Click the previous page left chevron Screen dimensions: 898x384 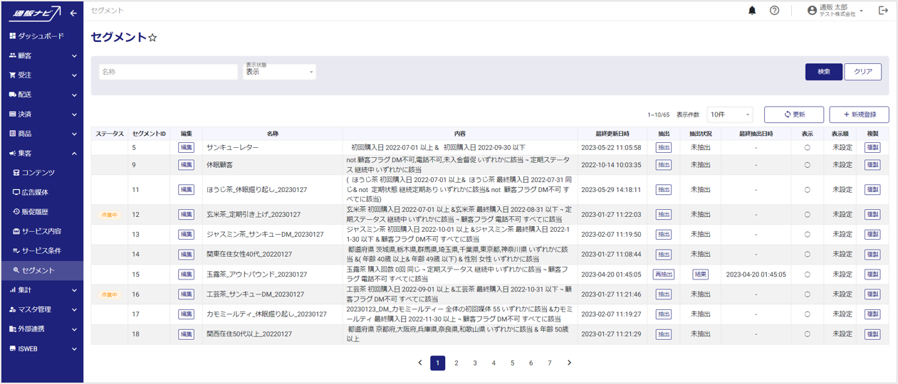[419, 363]
